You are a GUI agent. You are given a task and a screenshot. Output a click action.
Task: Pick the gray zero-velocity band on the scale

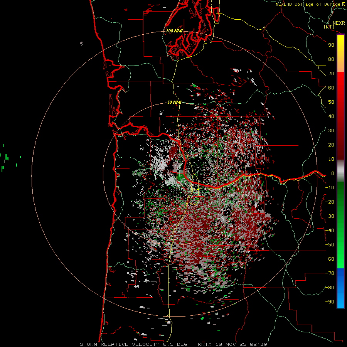click(x=340, y=170)
